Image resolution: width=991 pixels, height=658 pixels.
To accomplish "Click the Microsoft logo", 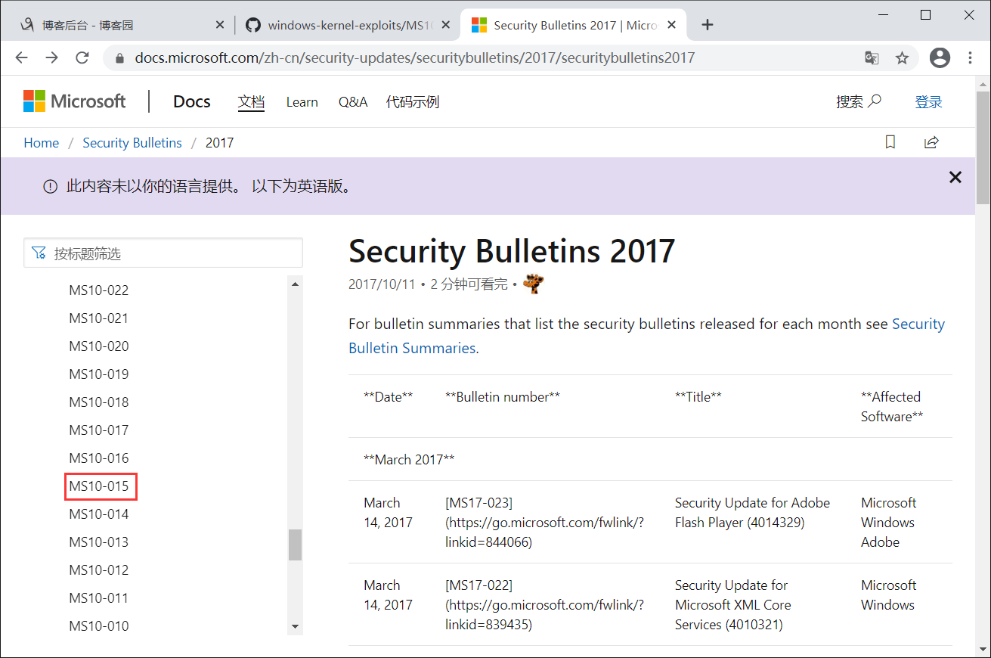I will (74, 101).
